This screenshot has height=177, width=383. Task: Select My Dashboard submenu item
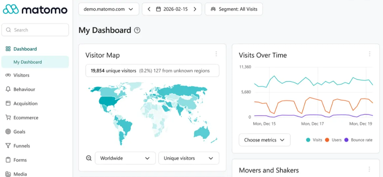(x=35, y=62)
